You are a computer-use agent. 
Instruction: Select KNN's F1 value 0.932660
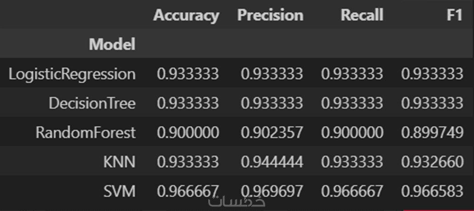(432, 162)
